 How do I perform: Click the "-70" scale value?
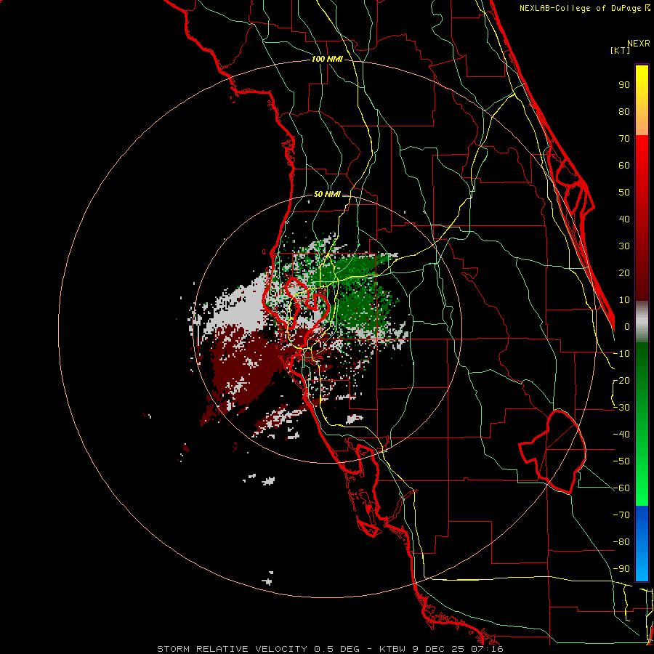pos(621,515)
